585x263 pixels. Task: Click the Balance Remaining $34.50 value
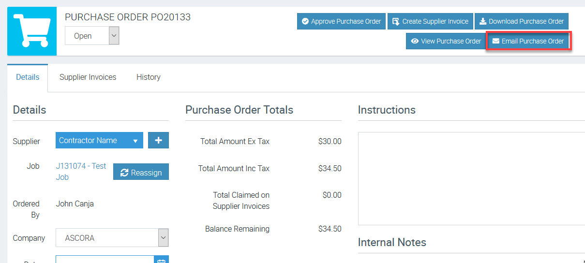click(330, 229)
